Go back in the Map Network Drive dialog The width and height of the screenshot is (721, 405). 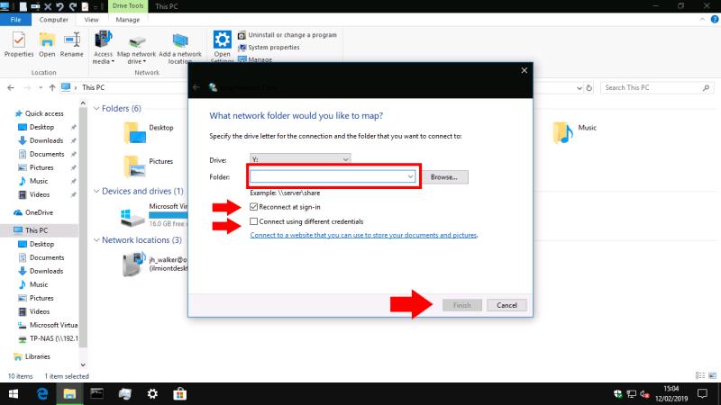coord(196,87)
